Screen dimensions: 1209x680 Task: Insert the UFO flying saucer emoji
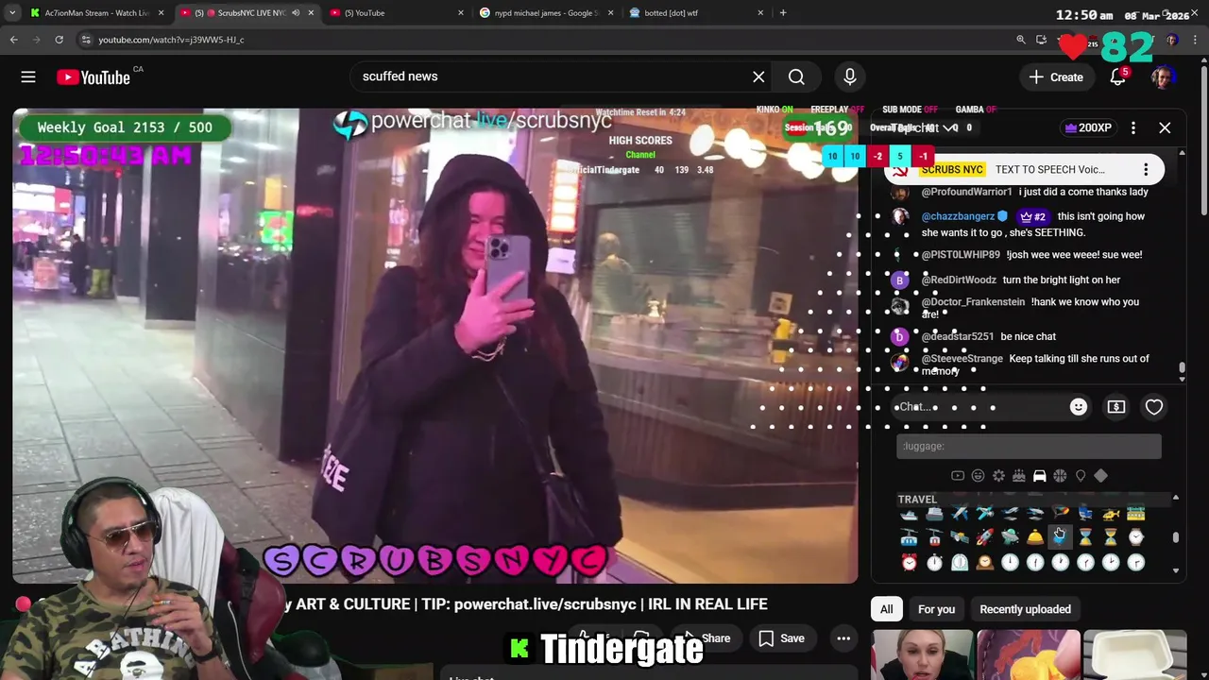1010,537
